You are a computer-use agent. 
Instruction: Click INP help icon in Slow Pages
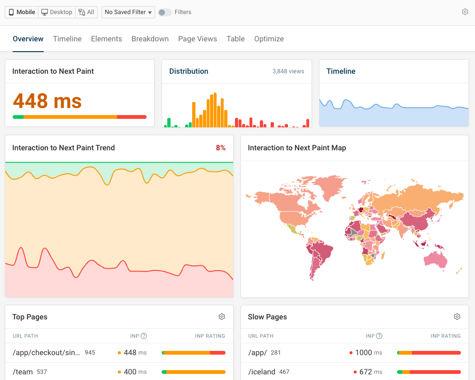379,336
